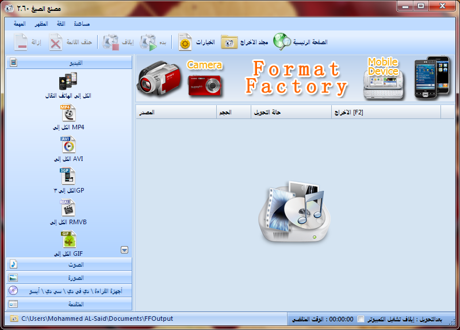Open the Output Folder (مجلد الاخراج) icon
Image resolution: width=460 pixels, height=330 pixels.
click(229, 42)
